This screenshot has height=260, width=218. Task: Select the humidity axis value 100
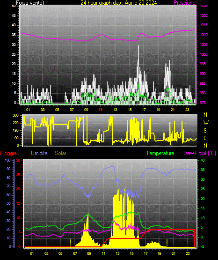[x=8, y=160]
